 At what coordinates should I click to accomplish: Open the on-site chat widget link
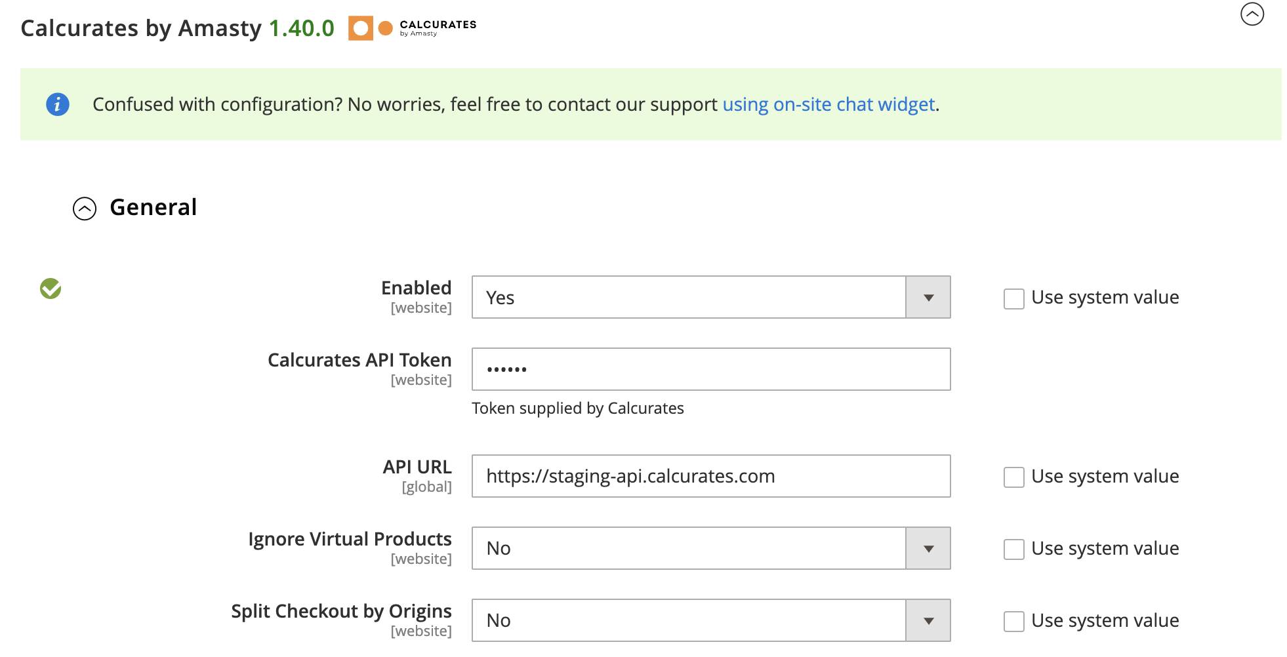click(x=828, y=104)
